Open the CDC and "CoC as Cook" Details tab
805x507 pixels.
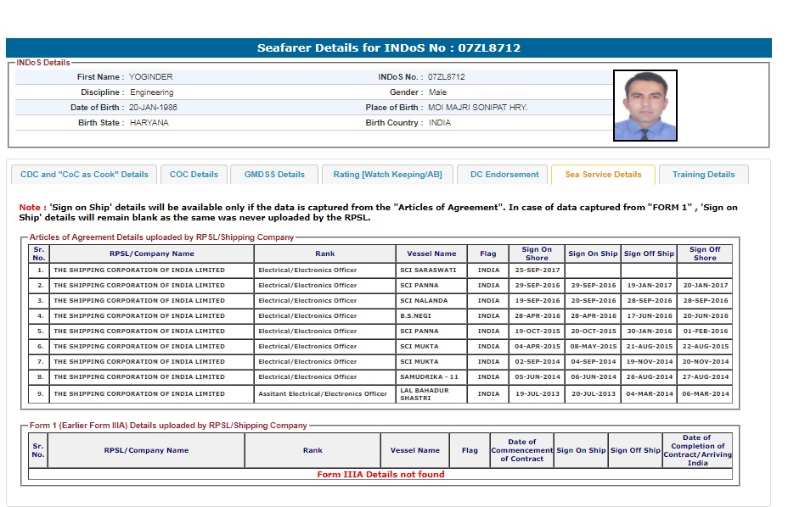click(x=84, y=175)
